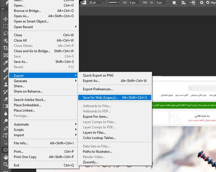Select the Object Selection tool
This screenshot has height=172, width=216.
[5, 40]
